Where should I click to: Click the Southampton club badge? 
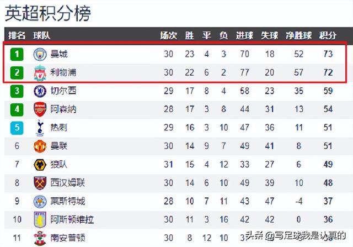40,238
